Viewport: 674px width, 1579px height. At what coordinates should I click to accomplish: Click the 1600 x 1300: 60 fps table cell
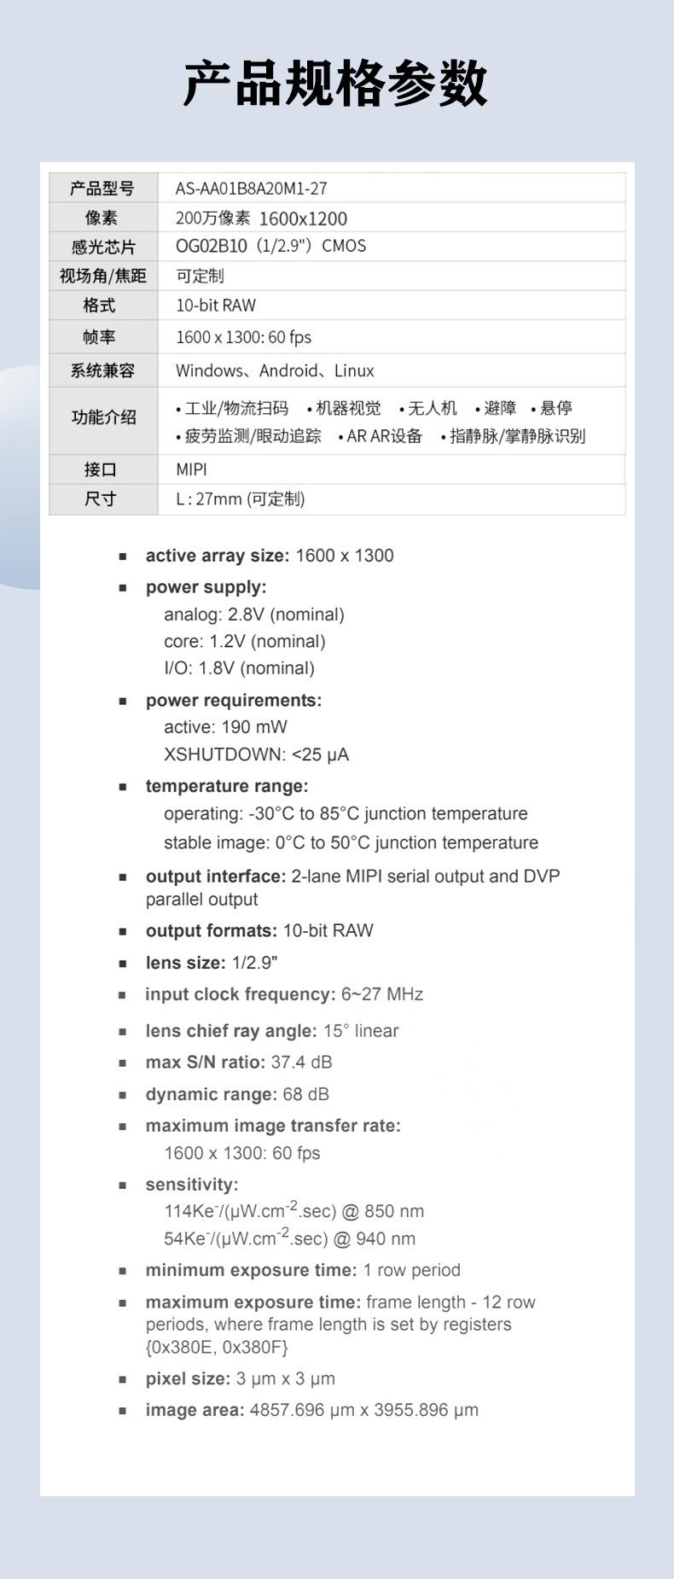click(243, 337)
